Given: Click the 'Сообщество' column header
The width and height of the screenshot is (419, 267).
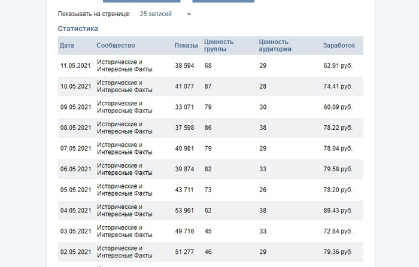Looking at the screenshot, I should coord(116,45).
